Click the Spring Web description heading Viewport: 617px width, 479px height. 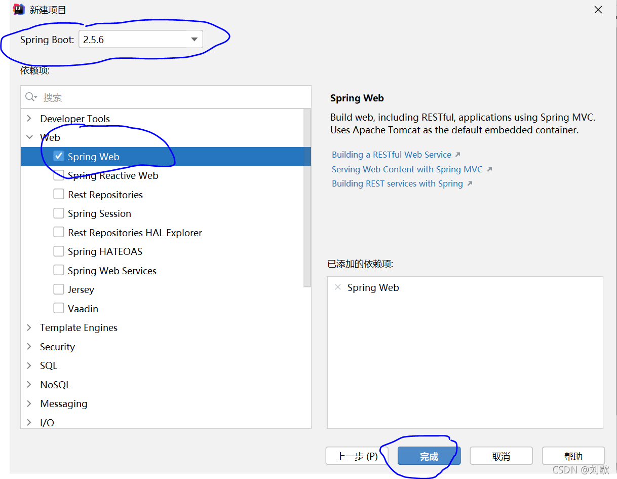click(357, 98)
